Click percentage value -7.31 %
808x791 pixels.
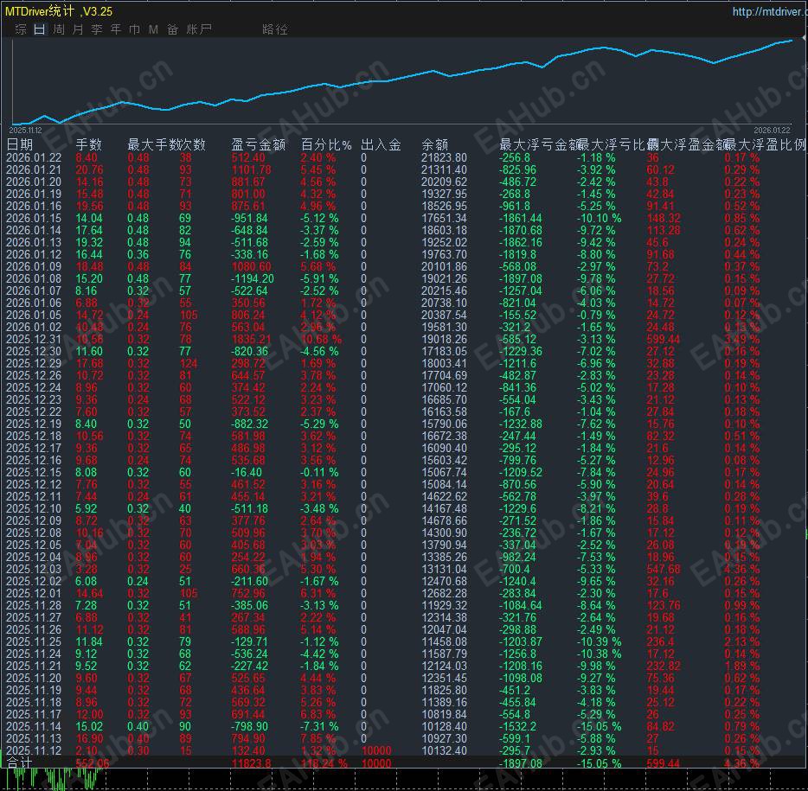[x=319, y=727]
